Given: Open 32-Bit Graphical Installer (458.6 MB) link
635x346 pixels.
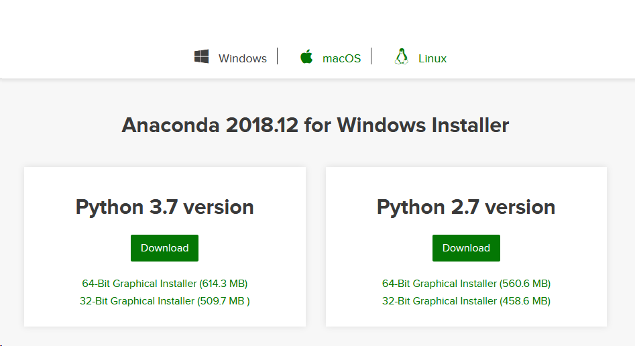Looking at the screenshot, I should 466,301.
